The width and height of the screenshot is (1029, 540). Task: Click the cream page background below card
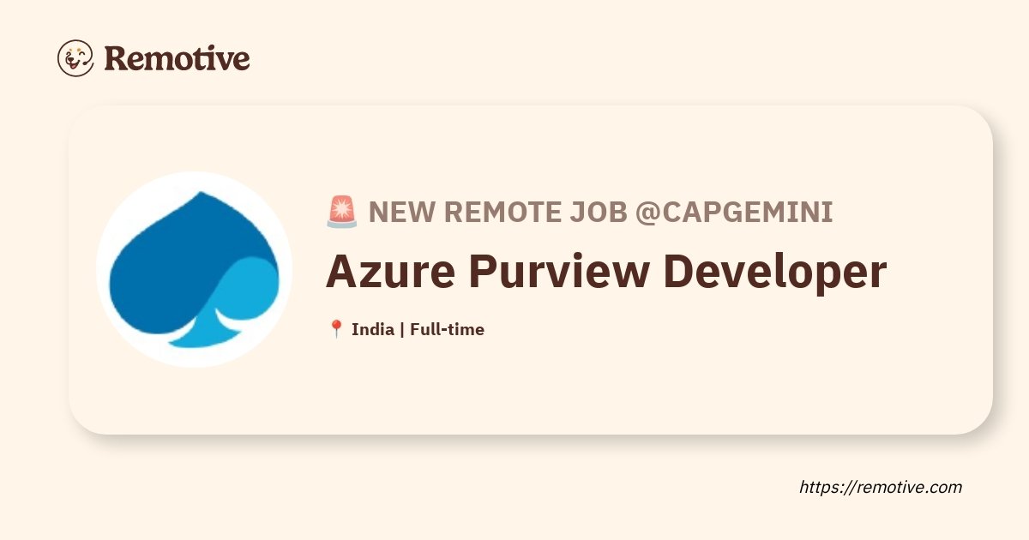429,489
